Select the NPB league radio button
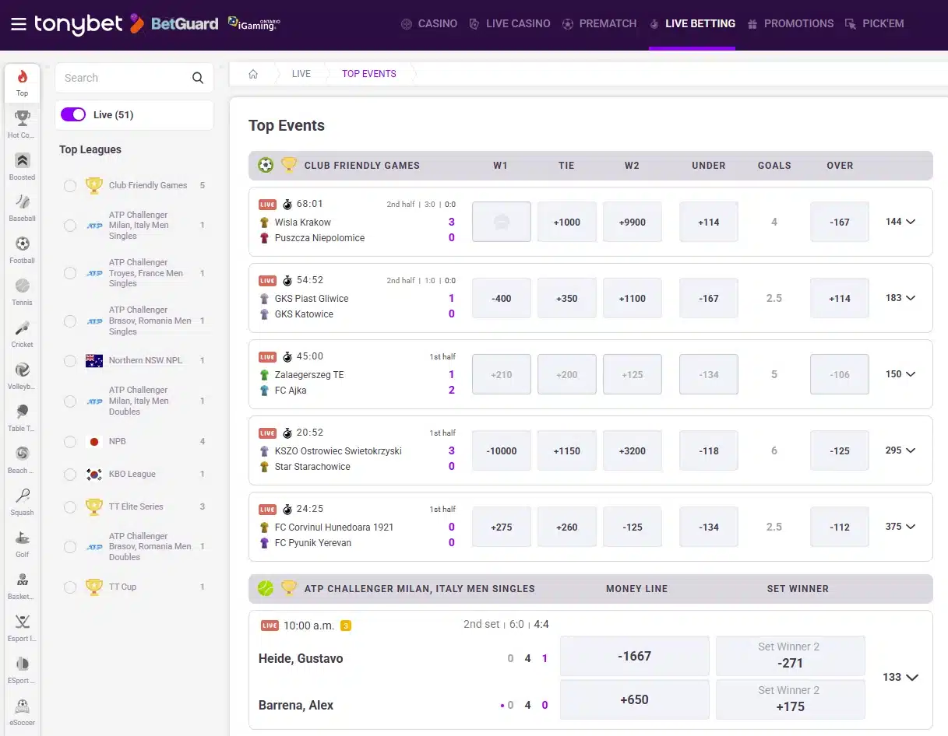This screenshot has height=736, width=948. click(70, 441)
